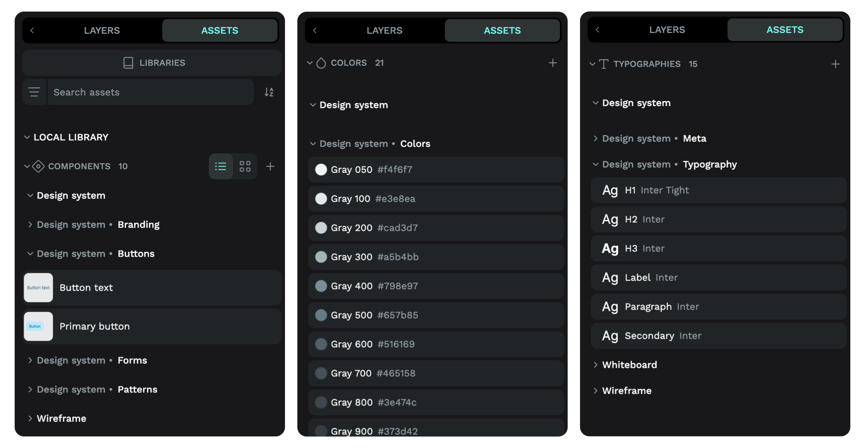Viewport: 865px width, 448px height.
Task: Click the Components icon in left panel
Action: pyautogui.click(x=39, y=166)
